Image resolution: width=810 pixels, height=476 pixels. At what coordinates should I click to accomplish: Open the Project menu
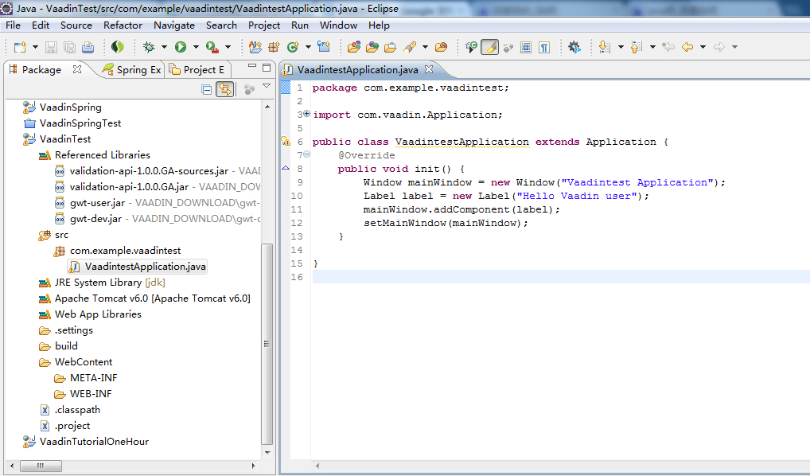click(264, 25)
